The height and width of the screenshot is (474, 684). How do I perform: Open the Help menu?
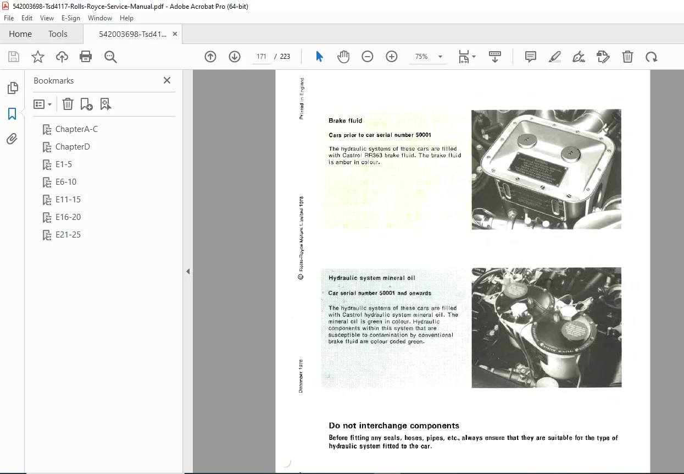126,18
